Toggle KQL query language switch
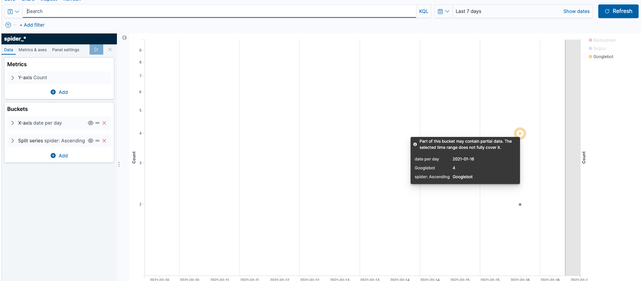Image resolution: width=641 pixels, height=281 pixels. click(423, 11)
